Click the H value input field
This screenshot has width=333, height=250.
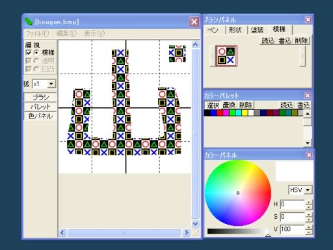pos(293,204)
